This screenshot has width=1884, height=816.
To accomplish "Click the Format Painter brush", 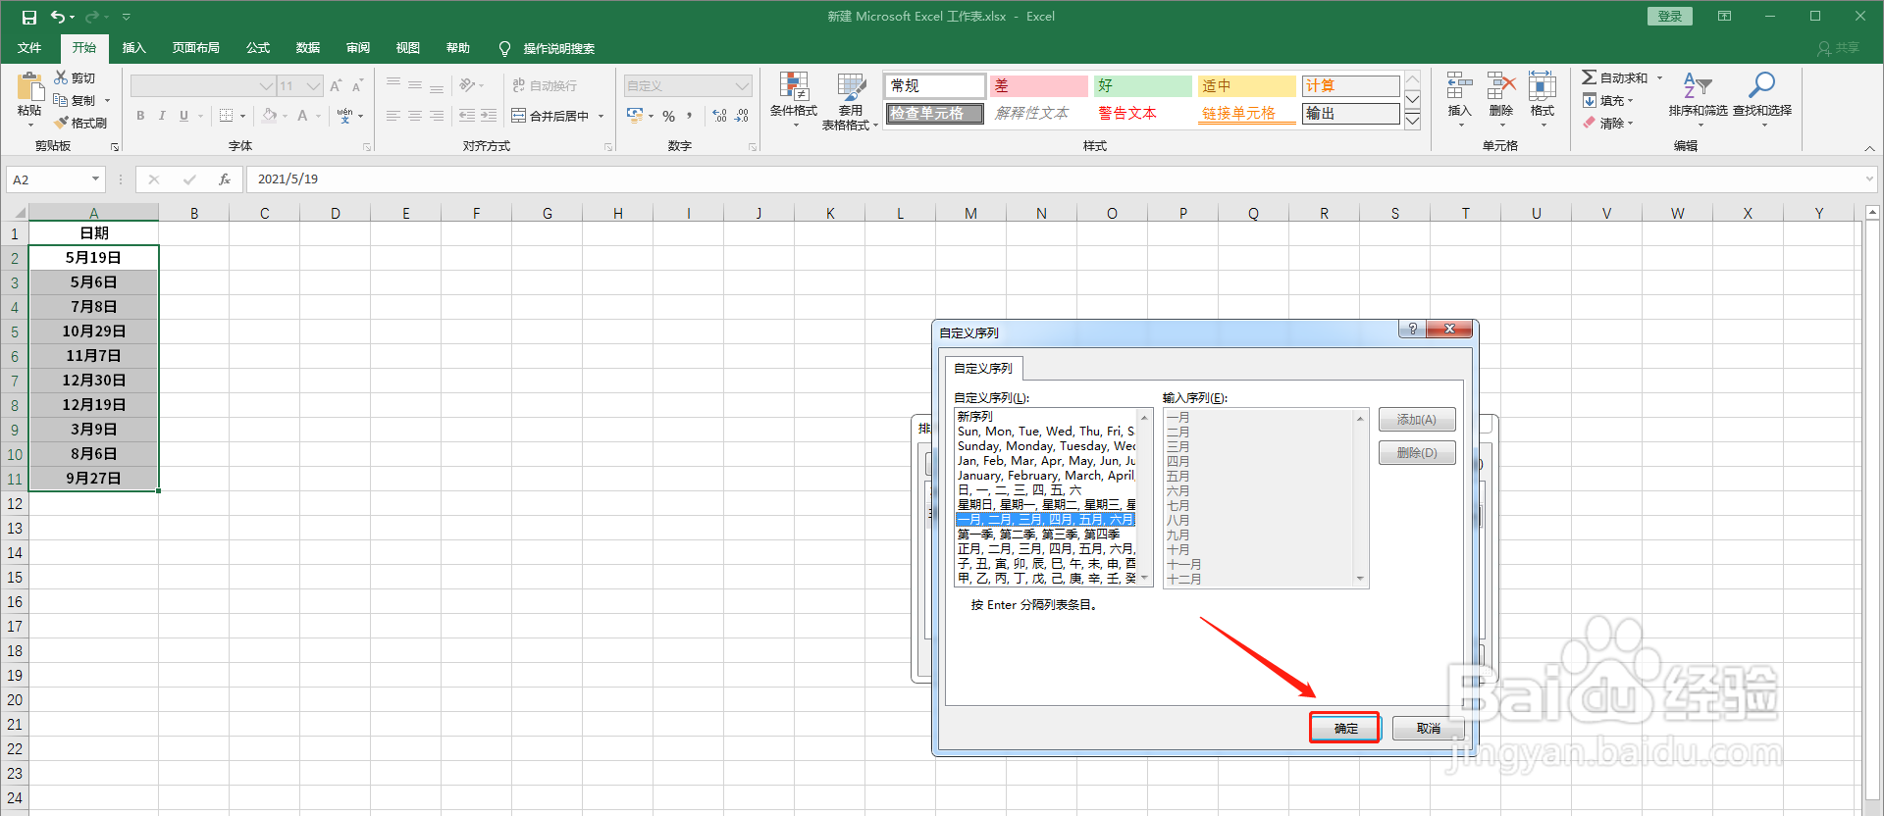I will (61, 123).
